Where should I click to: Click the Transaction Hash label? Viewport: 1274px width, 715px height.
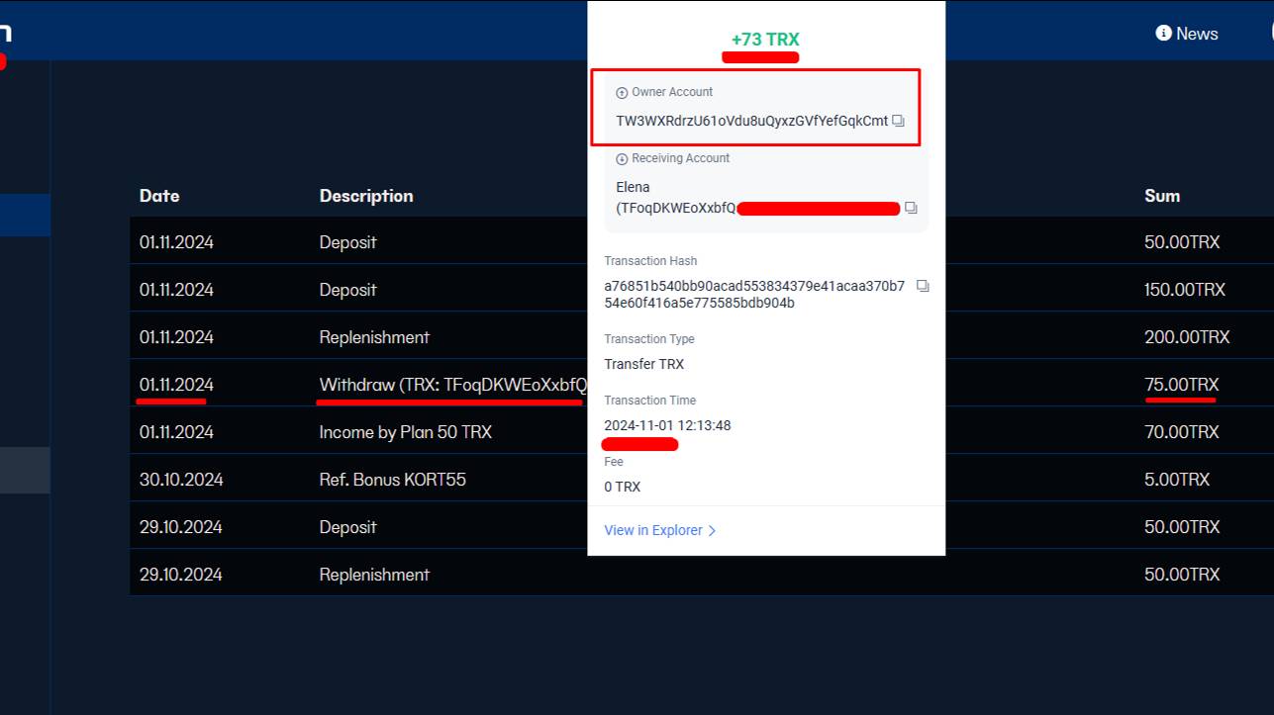coord(650,261)
